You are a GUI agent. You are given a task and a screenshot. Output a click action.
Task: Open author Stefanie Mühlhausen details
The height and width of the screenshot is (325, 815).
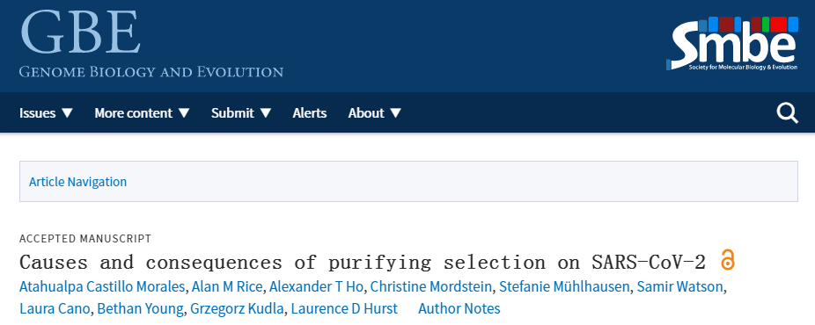click(x=564, y=286)
